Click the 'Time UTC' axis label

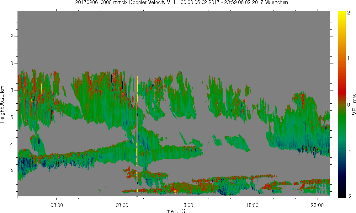[174, 211]
